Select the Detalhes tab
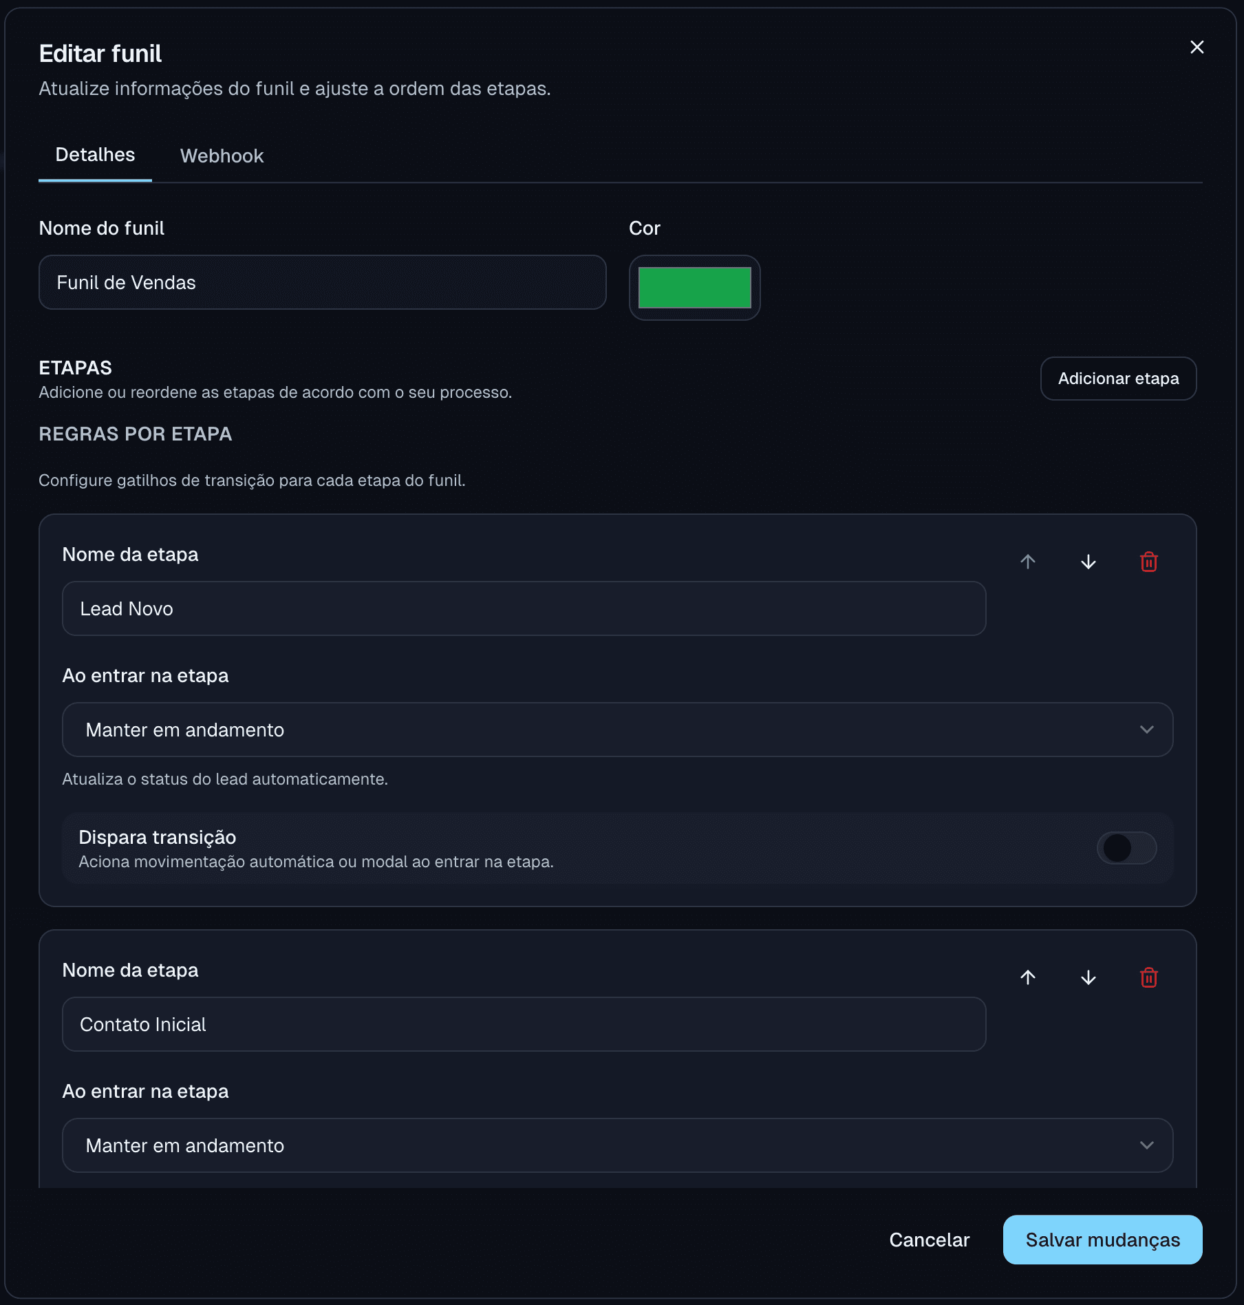 95,155
